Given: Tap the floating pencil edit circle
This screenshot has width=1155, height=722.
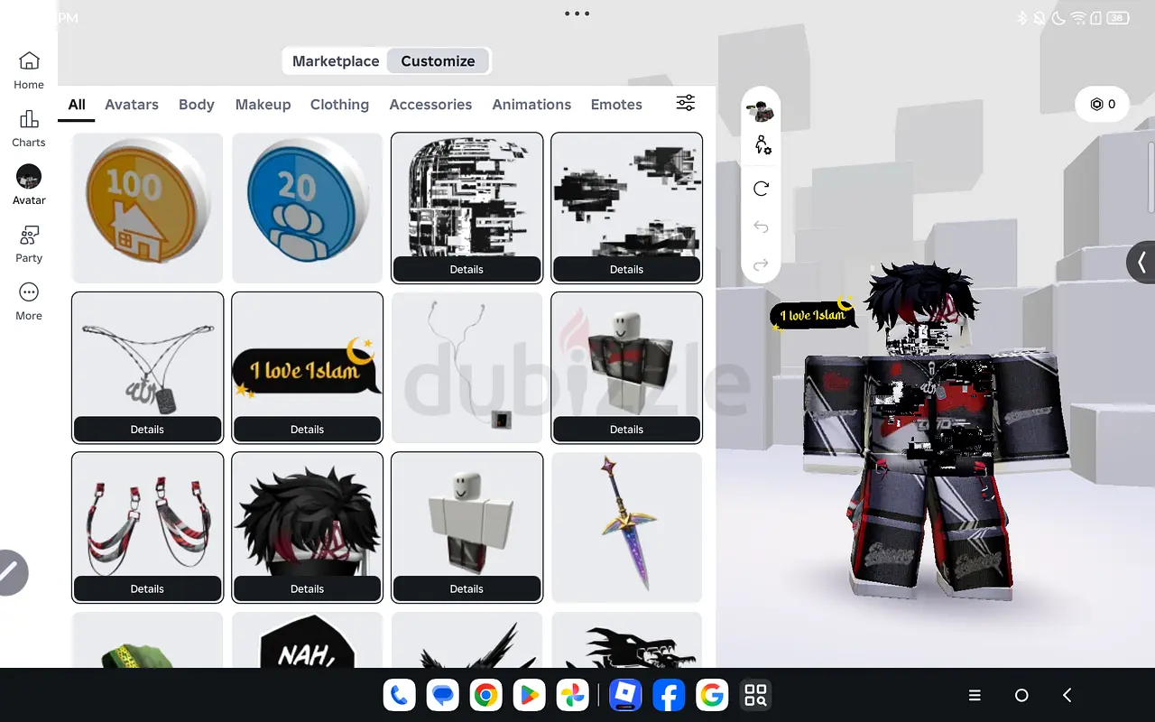Looking at the screenshot, I should [9, 572].
